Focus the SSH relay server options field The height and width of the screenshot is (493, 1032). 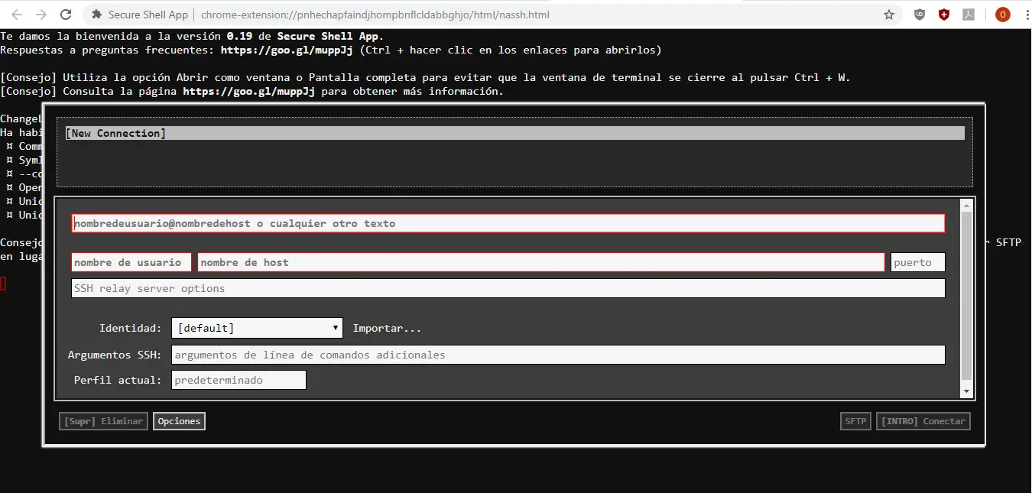(x=508, y=288)
